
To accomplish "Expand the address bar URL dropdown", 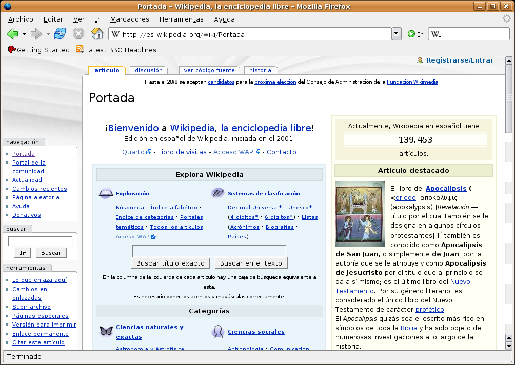I will point(397,34).
